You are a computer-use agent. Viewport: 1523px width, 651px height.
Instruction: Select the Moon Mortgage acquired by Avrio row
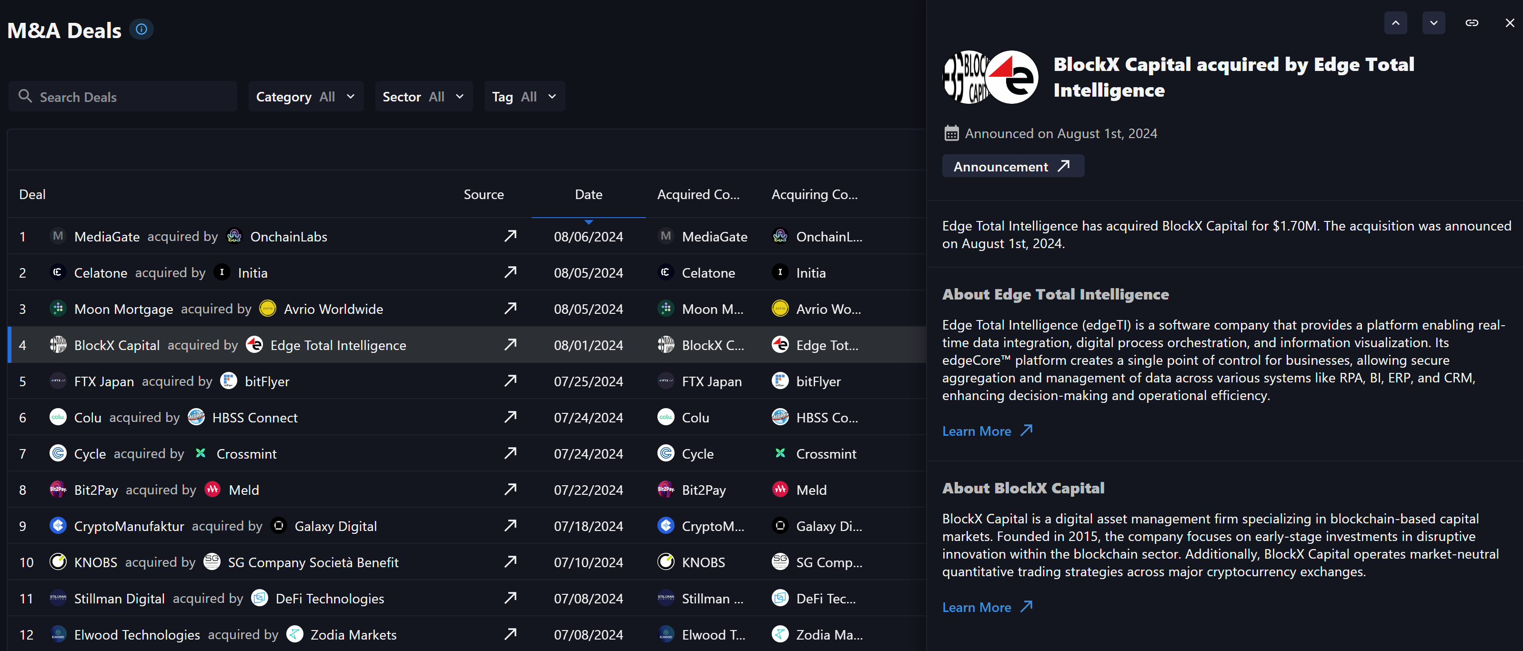(466, 308)
